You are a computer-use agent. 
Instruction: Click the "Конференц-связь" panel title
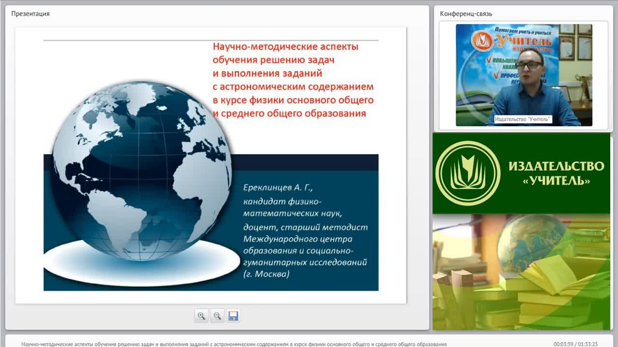click(x=466, y=13)
